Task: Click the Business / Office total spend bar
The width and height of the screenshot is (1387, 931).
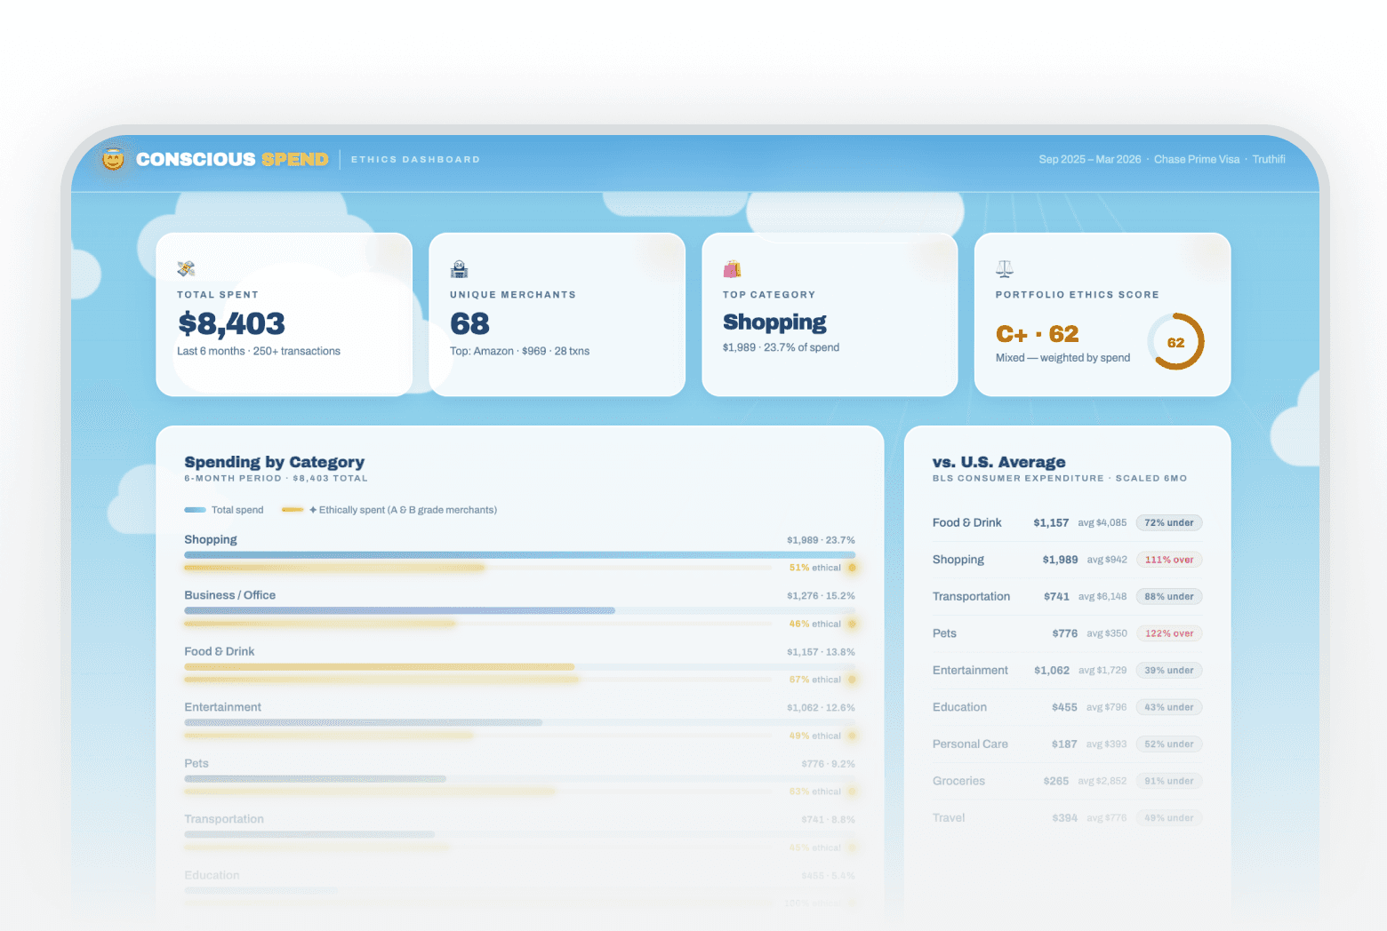Action: pos(399,611)
